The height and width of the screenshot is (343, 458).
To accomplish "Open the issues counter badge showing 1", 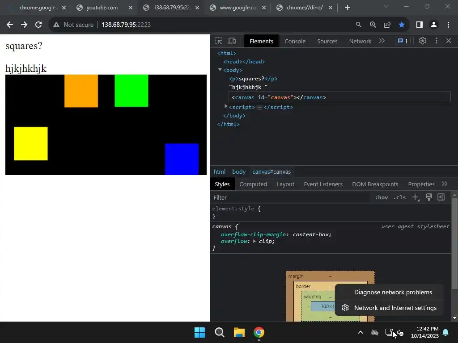I will coord(403,41).
